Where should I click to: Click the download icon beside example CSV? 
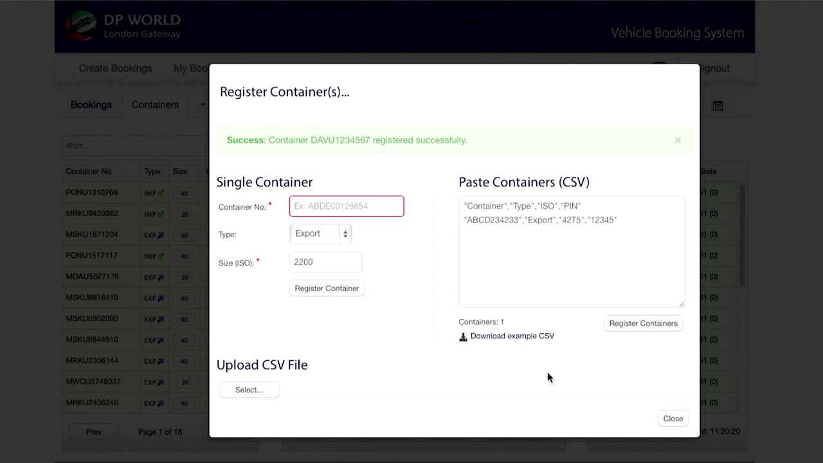coord(463,337)
